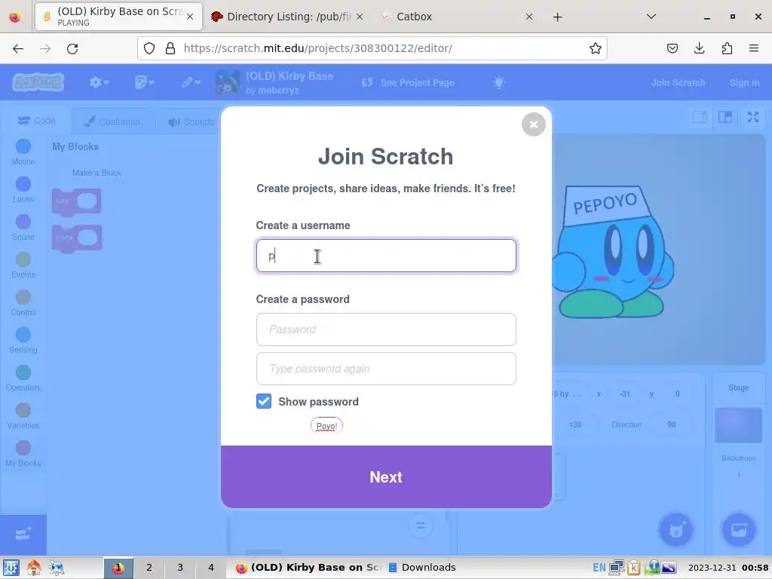The width and height of the screenshot is (772, 579).
Task: Select the Operators block category
Action: (23, 378)
